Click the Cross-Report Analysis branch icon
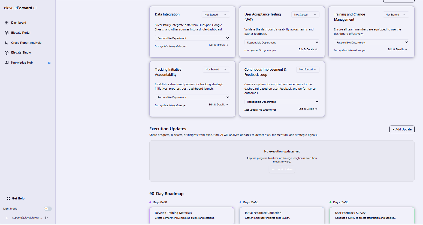423x225 pixels. coord(7,43)
